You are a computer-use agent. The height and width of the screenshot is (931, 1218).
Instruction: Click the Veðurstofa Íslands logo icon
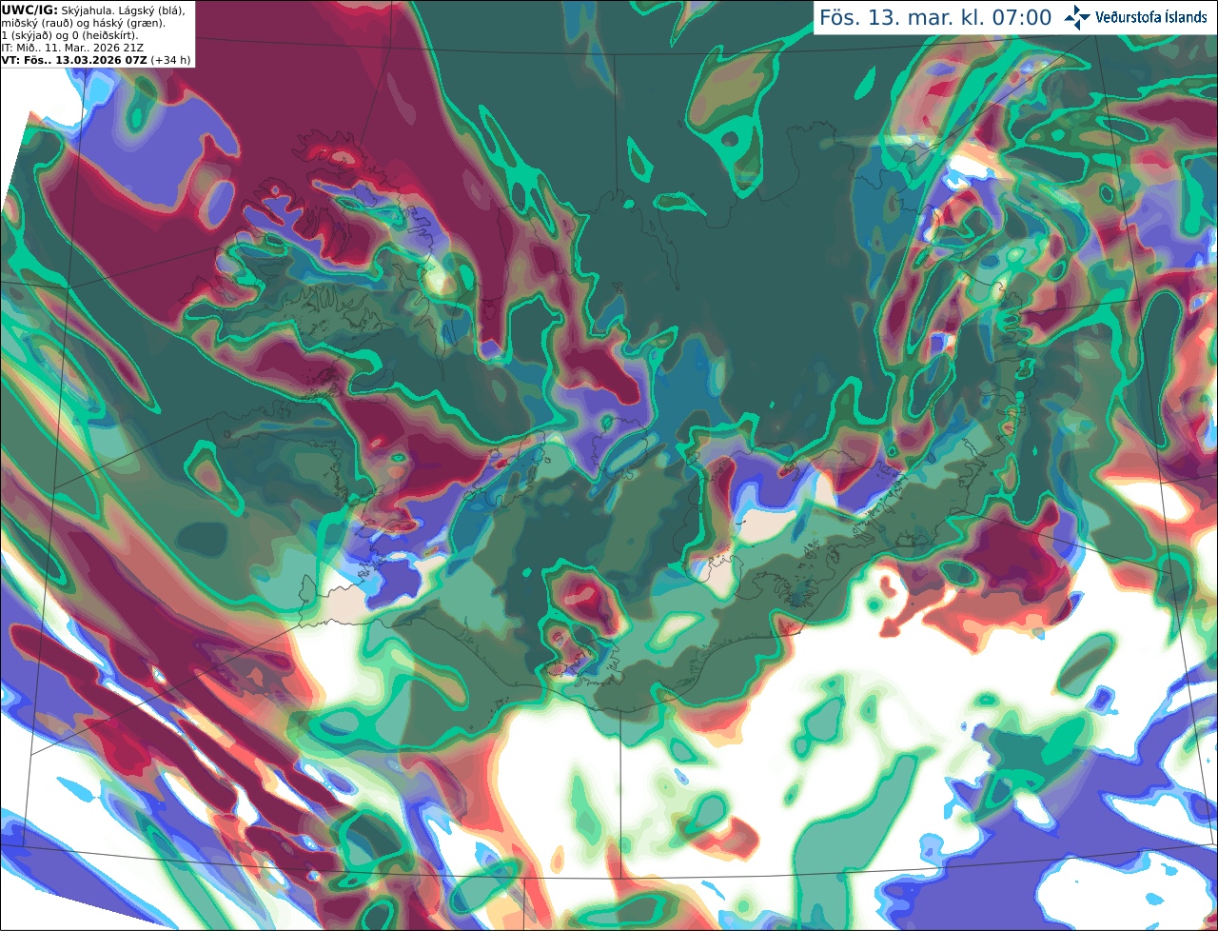click(x=1077, y=17)
